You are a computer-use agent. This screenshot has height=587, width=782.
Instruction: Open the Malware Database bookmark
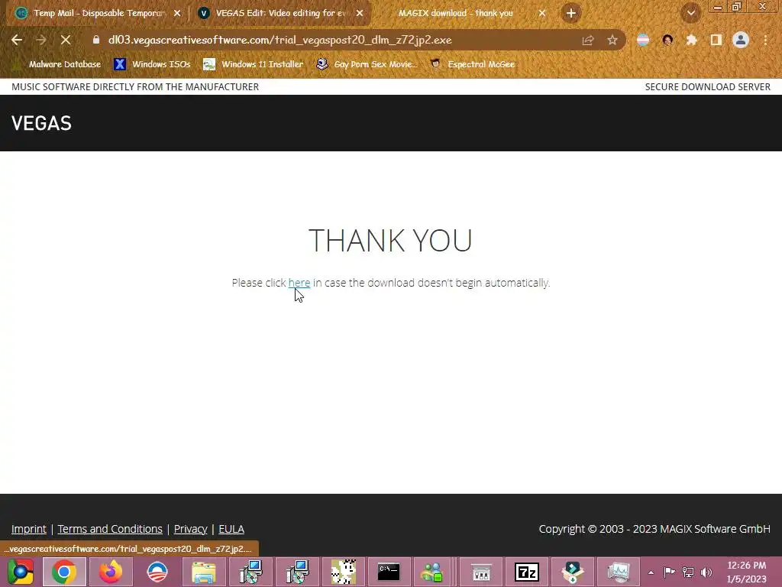coord(58,64)
